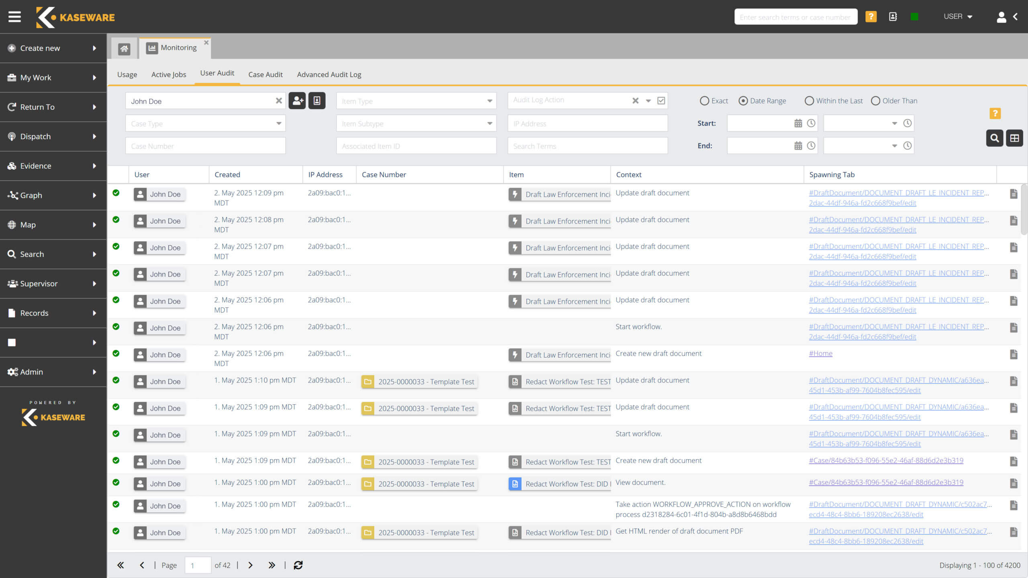Image resolution: width=1028 pixels, height=578 pixels.
Task: Select the Within the Last radio button
Action: pos(810,101)
